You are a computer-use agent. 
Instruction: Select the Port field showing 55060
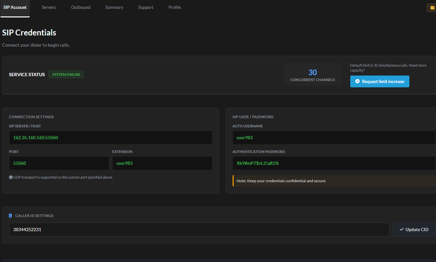click(x=59, y=163)
